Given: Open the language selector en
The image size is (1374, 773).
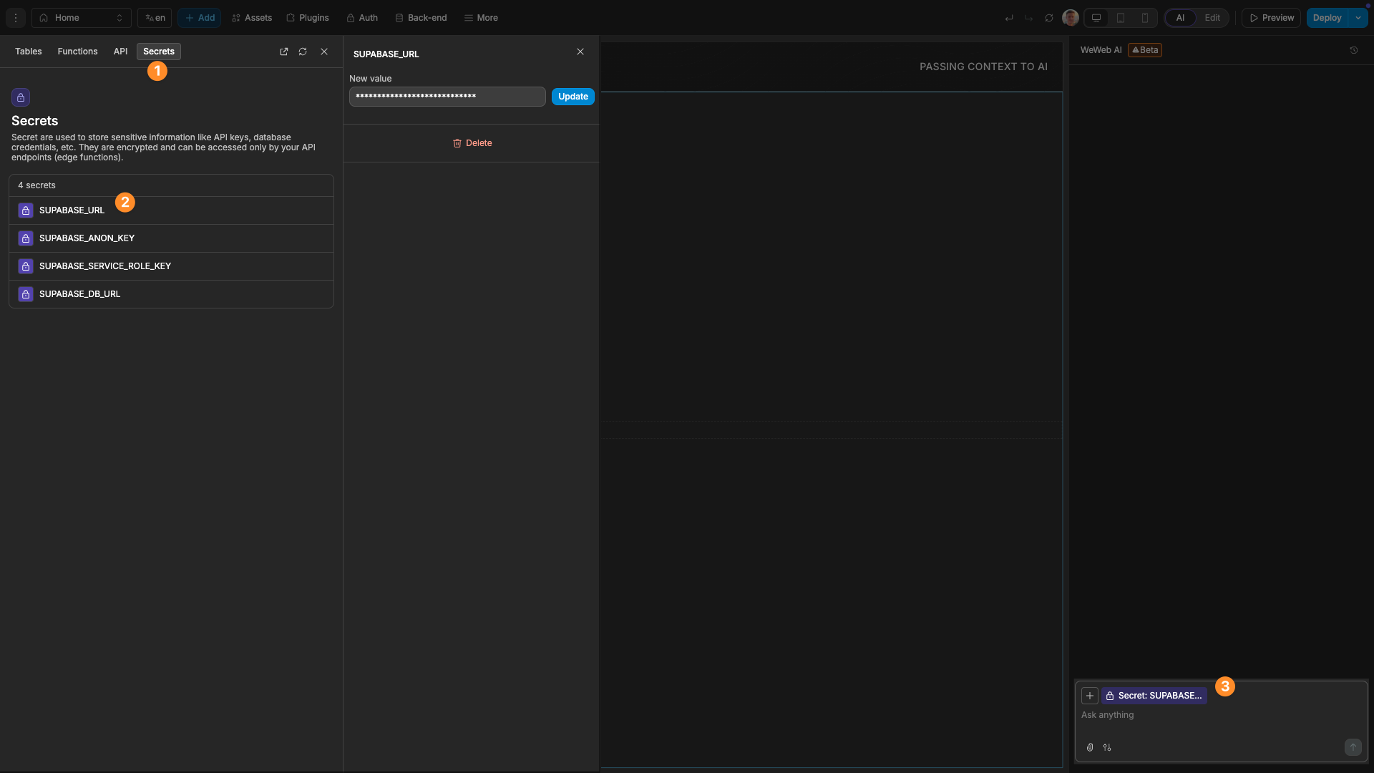Looking at the screenshot, I should 155,18.
